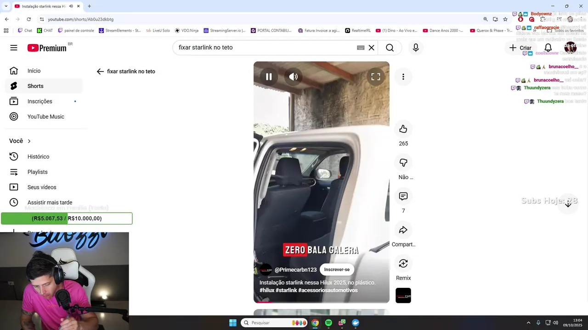588x330 pixels.
Task: Remix this Short
Action: [403, 264]
